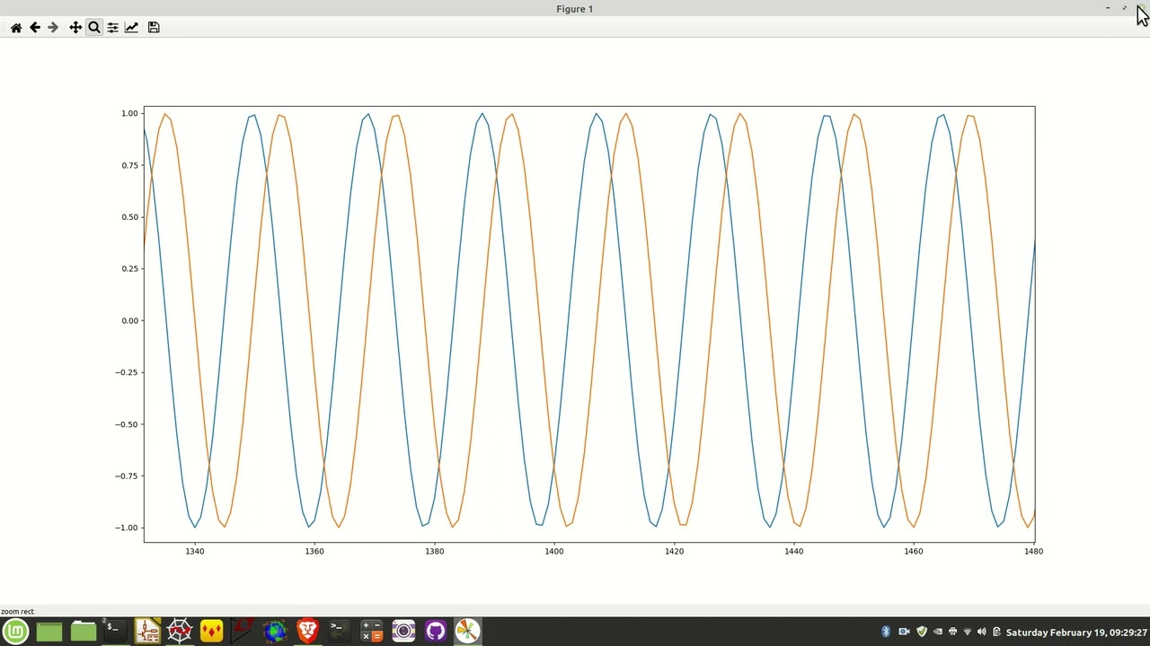
Task: Click the x-axis tick label 1340
Action: [x=195, y=551]
